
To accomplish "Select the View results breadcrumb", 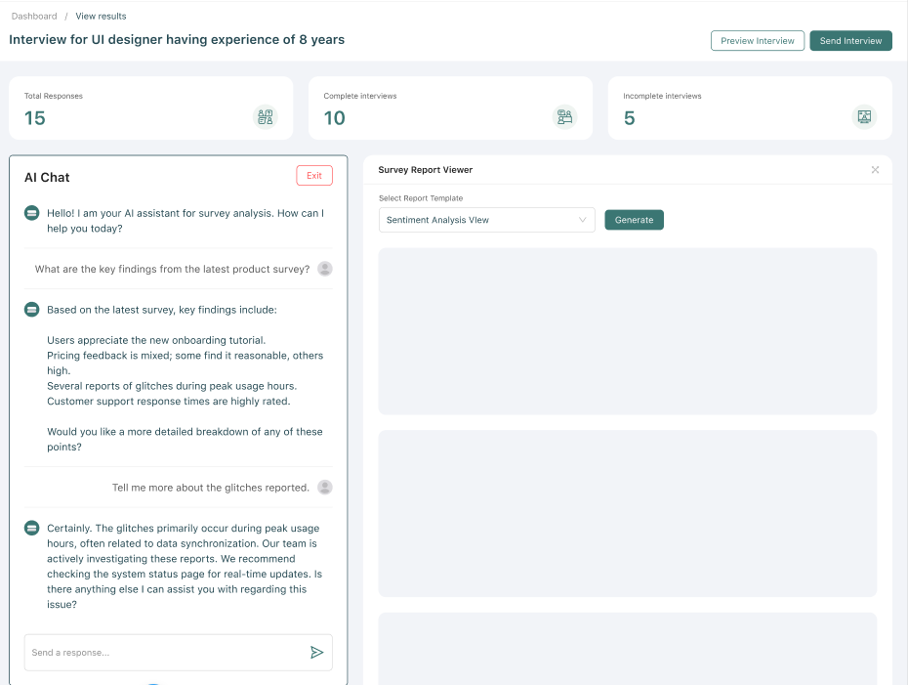I will [x=101, y=16].
